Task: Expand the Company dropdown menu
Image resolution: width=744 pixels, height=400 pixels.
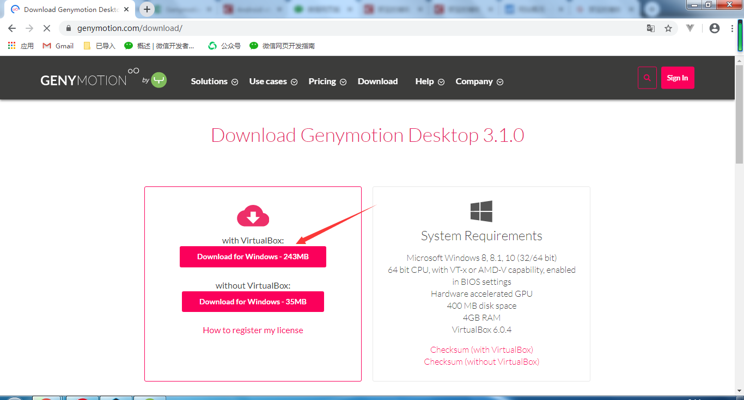Action: tap(479, 82)
